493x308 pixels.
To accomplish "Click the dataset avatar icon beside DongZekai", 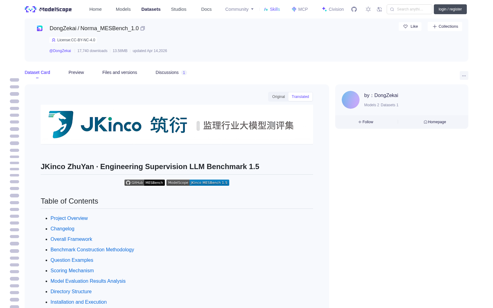I will [40, 28].
